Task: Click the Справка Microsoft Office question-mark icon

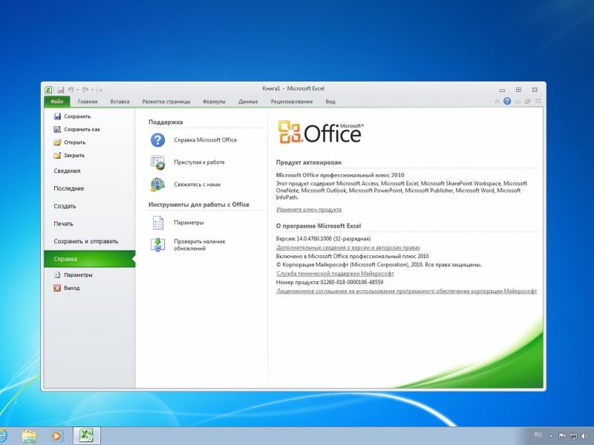Action: [x=157, y=140]
